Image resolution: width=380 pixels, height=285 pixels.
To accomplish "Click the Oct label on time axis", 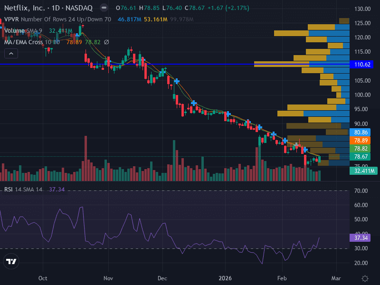I will tap(43, 278).
